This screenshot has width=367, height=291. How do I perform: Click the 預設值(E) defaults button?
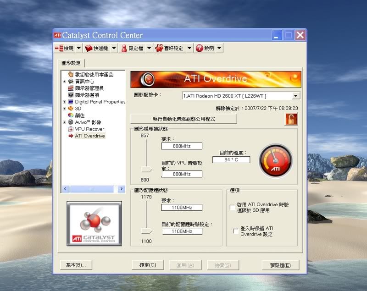[x=280, y=265]
